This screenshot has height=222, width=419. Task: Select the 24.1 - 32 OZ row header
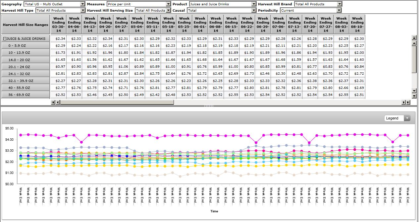click(x=26, y=74)
